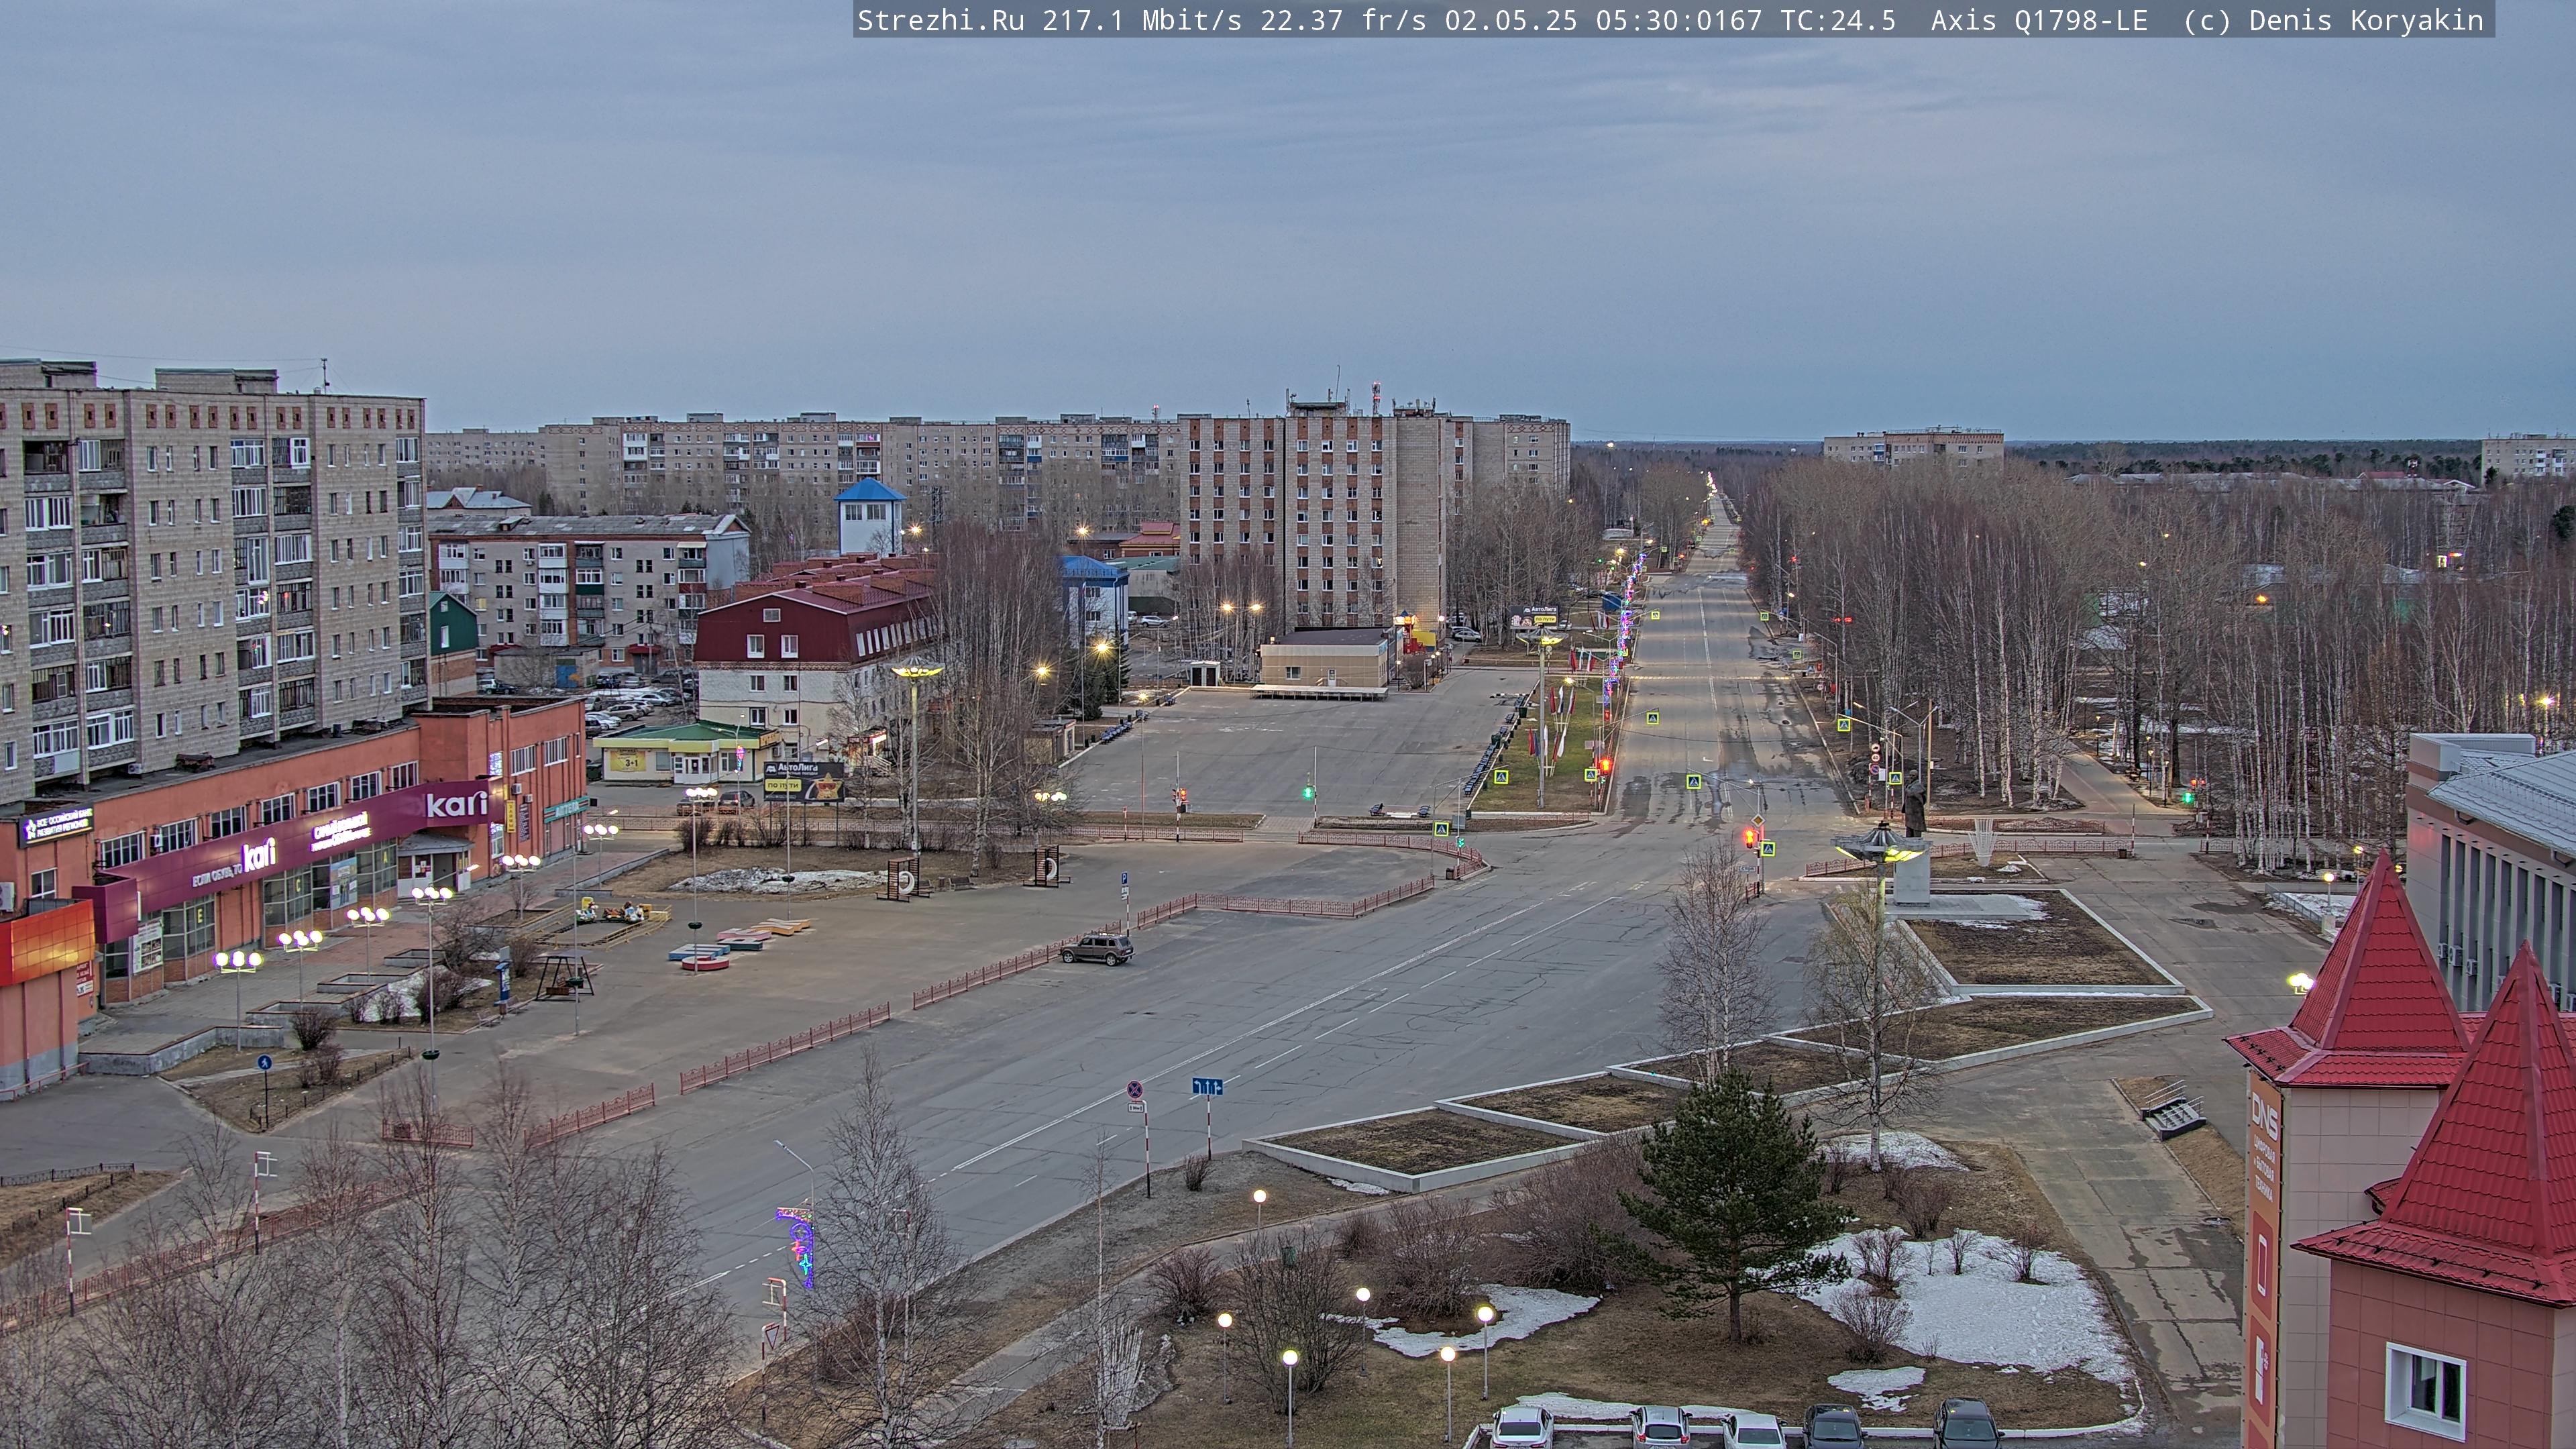Click the (c) Denis Koryakin credit

(x=2334, y=21)
